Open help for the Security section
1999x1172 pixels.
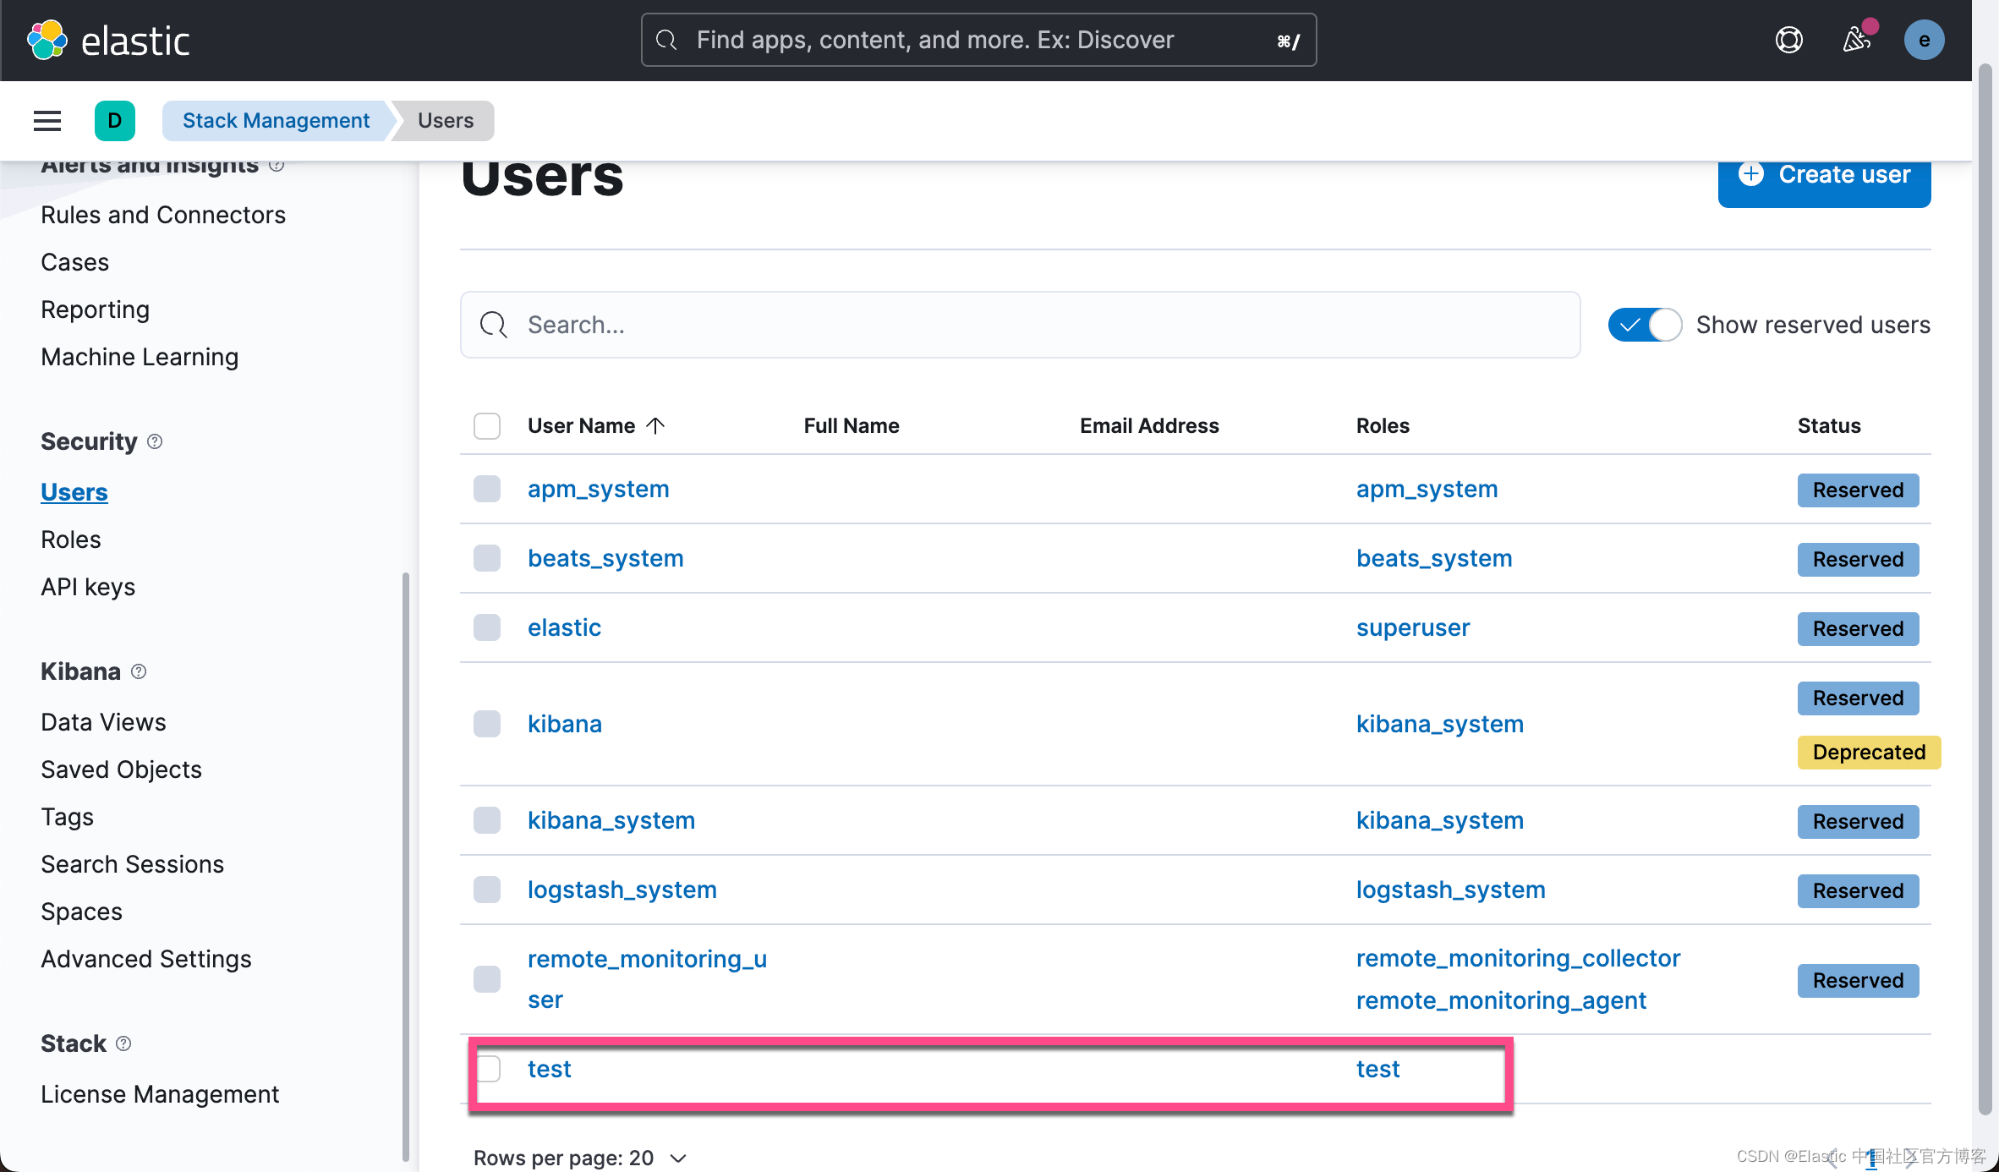[155, 441]
